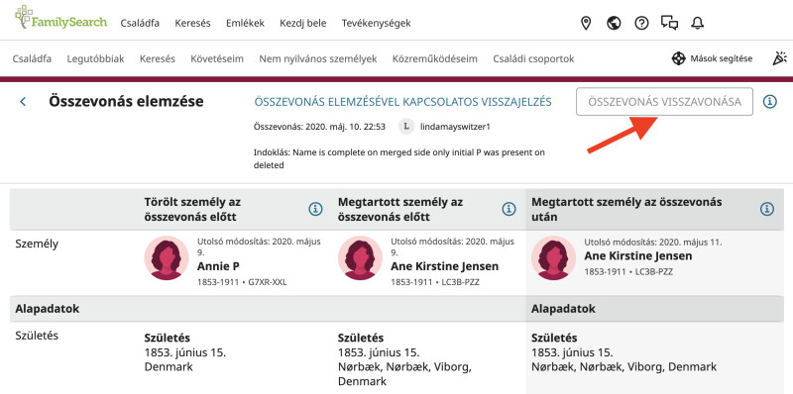
Task: Show info for Megtartott személy összevonás előtt
Action: coord(509,209)
